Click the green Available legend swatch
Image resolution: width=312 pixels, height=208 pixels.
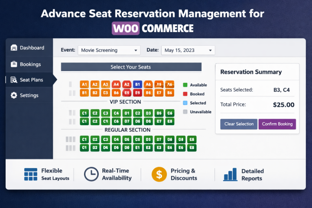pyautogui.click(x=185, y=85)
